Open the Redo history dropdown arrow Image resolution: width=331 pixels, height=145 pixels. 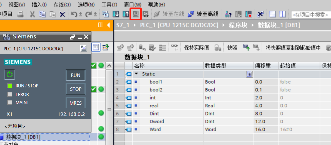95,14
